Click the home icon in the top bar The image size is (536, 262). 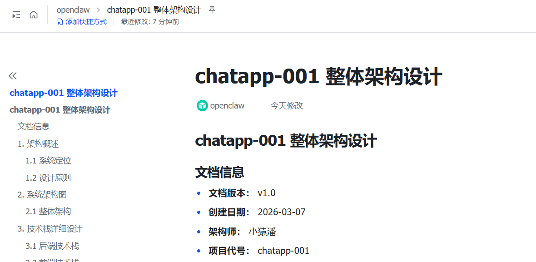point(34,14)
